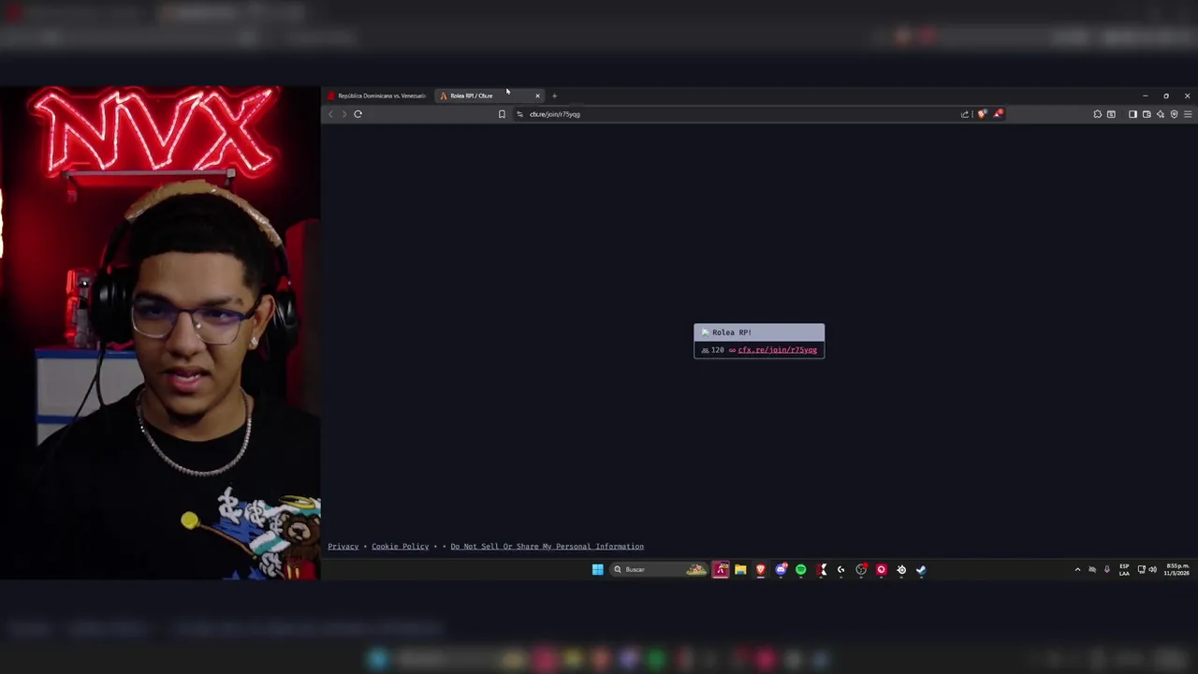Open microphone tray icon
Viewport: 1198px width, 674px height.
(x=1107, y=569)
